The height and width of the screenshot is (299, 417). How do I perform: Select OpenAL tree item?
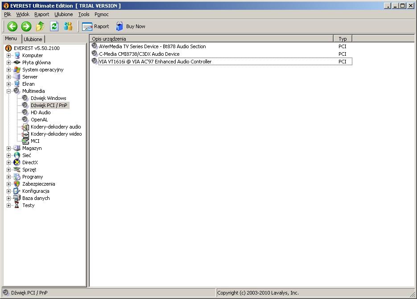(x=39, y=120)
